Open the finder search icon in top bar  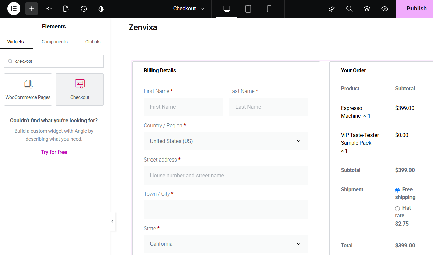point(349,9)
